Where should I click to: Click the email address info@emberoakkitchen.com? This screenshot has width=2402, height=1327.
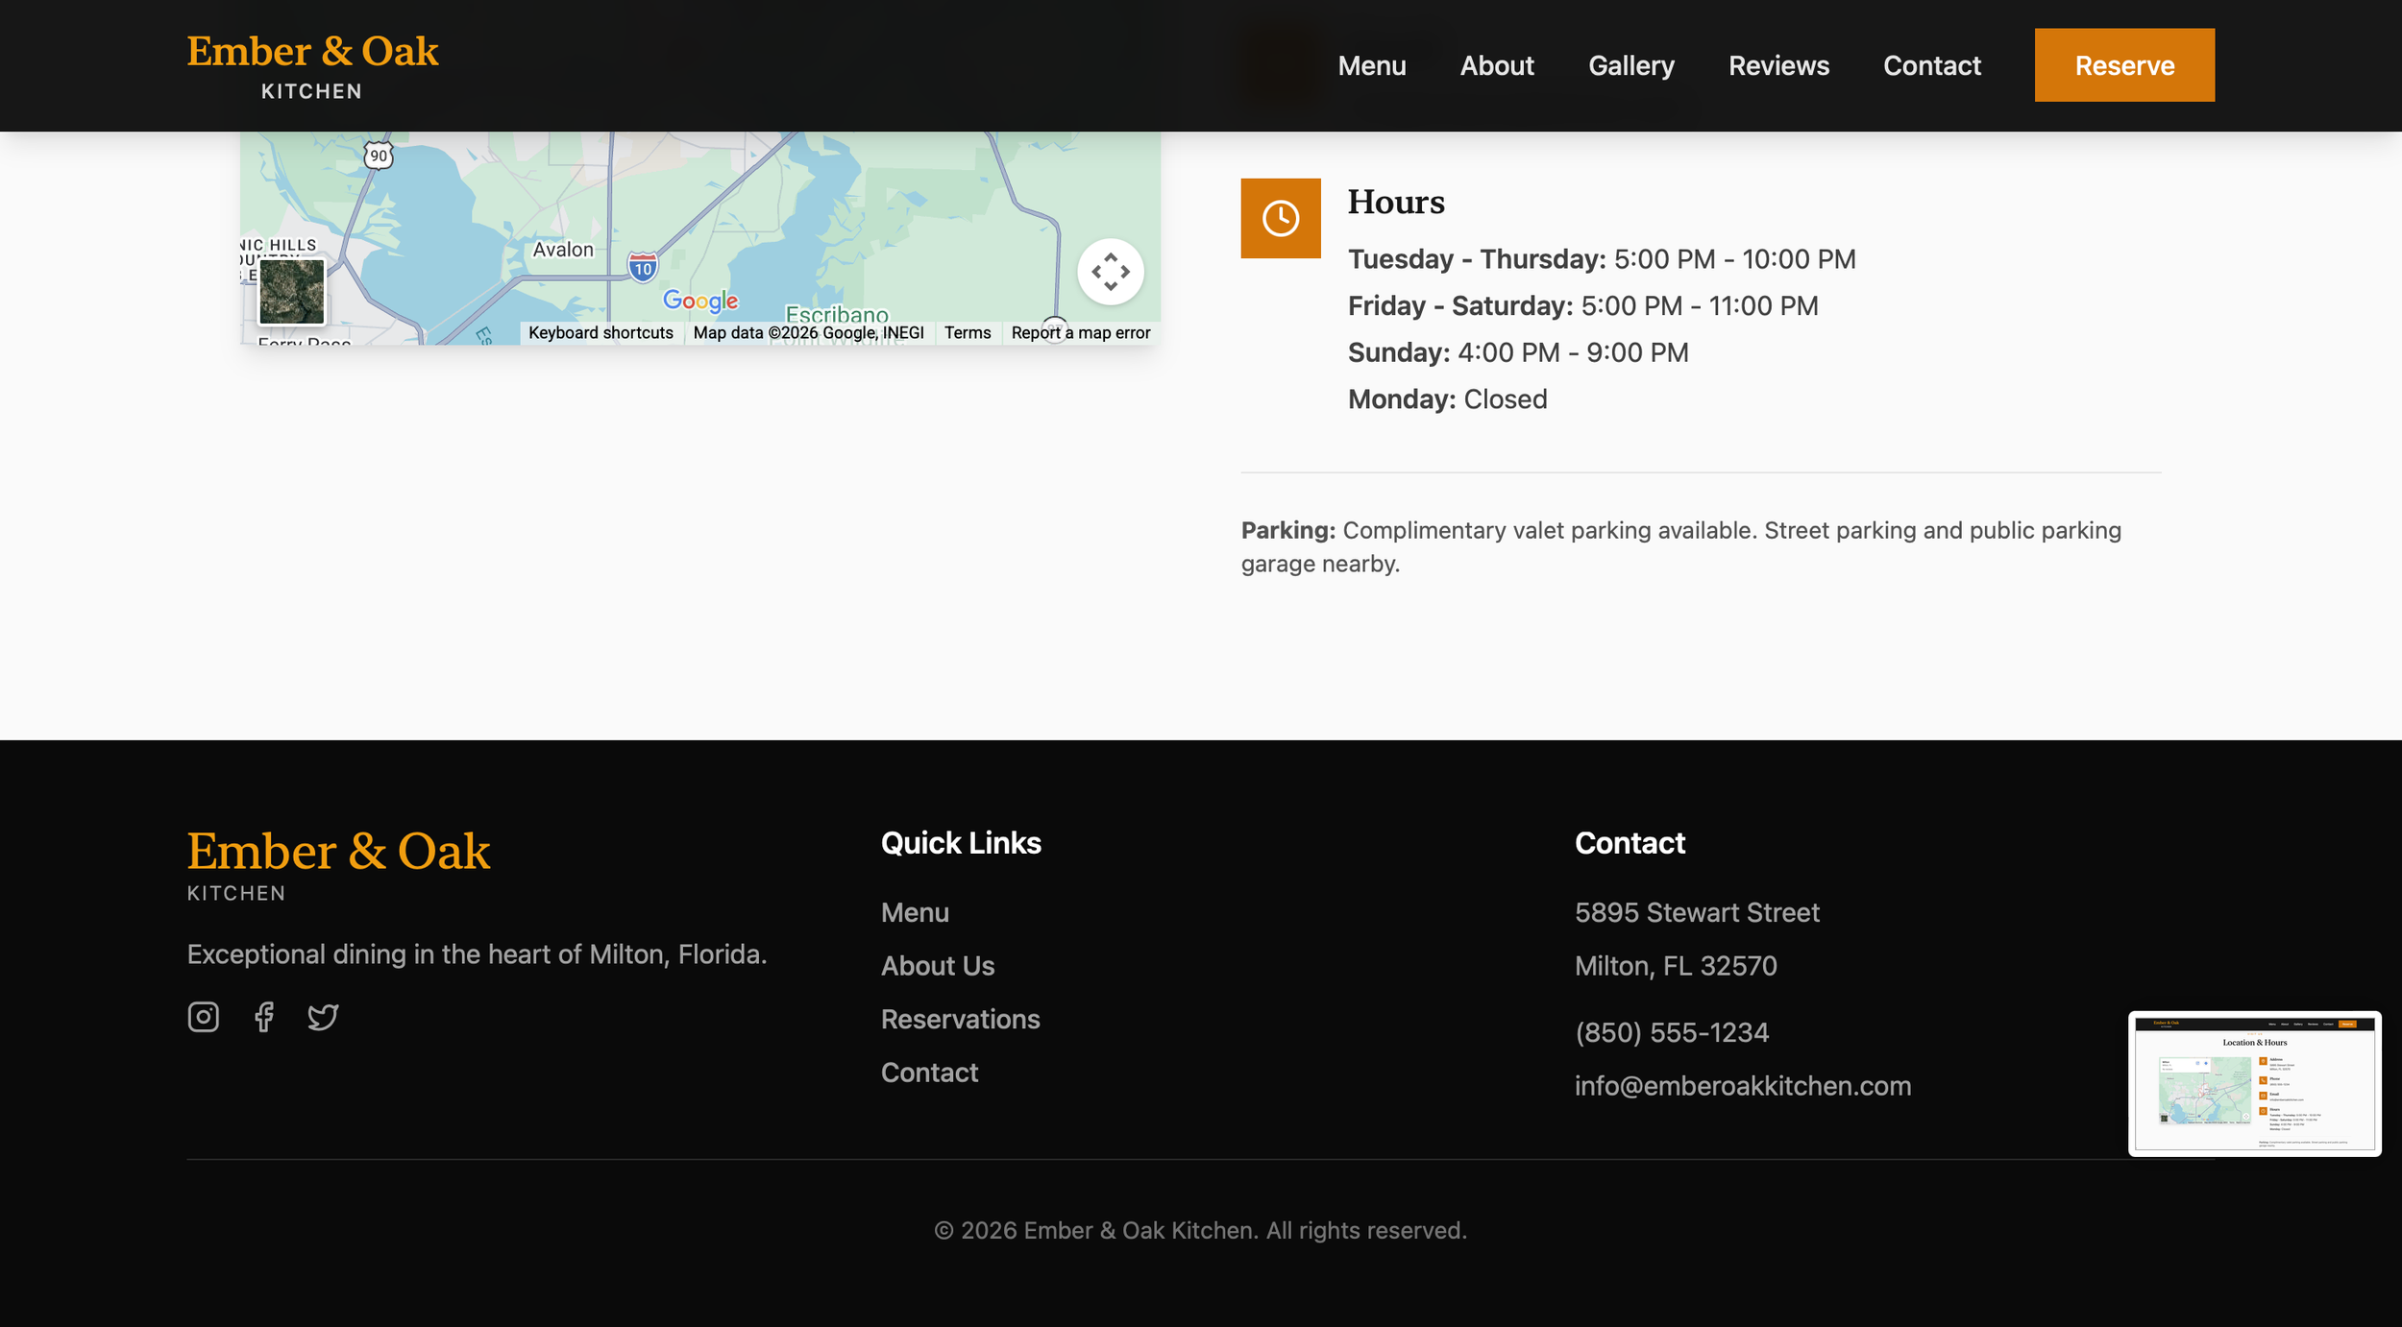click(1744, 1085)
